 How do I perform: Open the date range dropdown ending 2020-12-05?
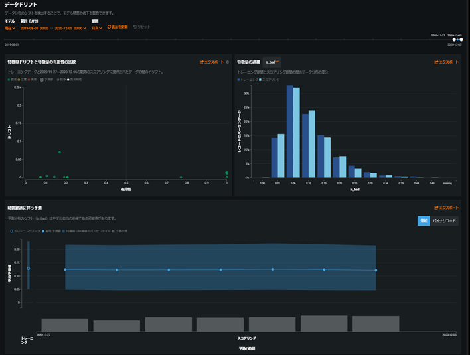click(53, 28)
